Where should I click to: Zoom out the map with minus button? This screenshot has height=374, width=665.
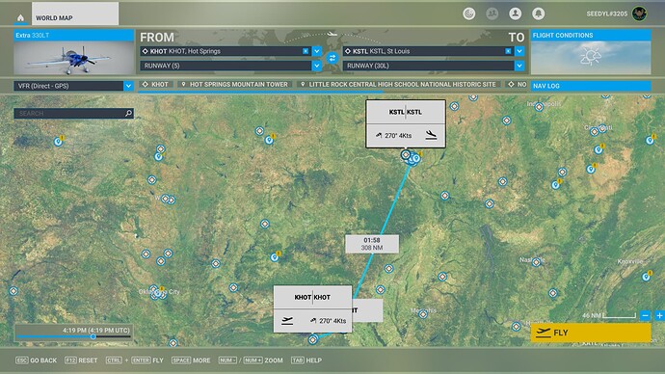pos(645,315)
